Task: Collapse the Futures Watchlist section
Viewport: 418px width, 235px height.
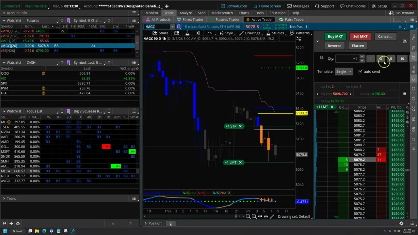Action: click(x=4, y=20)
